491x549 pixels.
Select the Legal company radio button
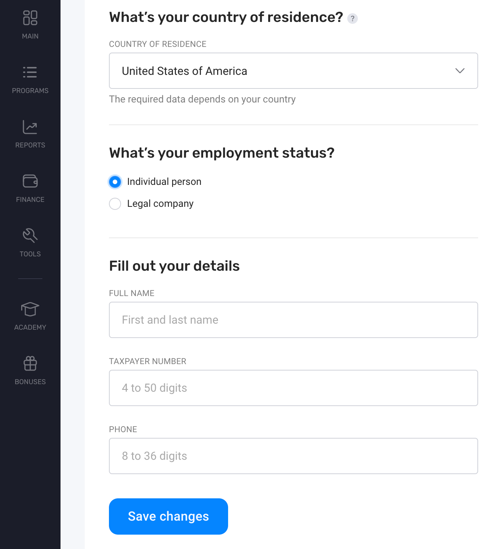coord(115,204)
